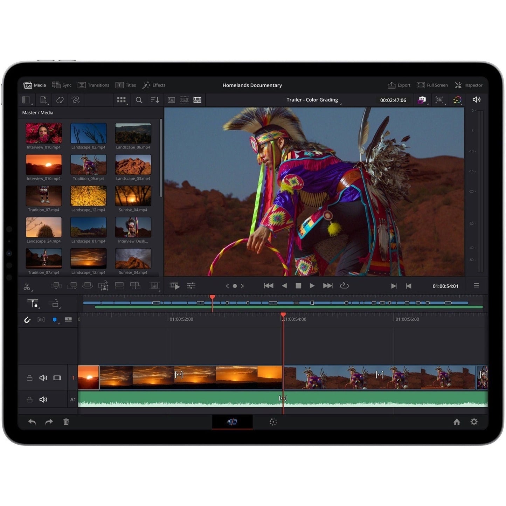Expand the grid view options in media pool
Image resolution: width=506 pixels, height=506 pixels.
pos(122,100)
